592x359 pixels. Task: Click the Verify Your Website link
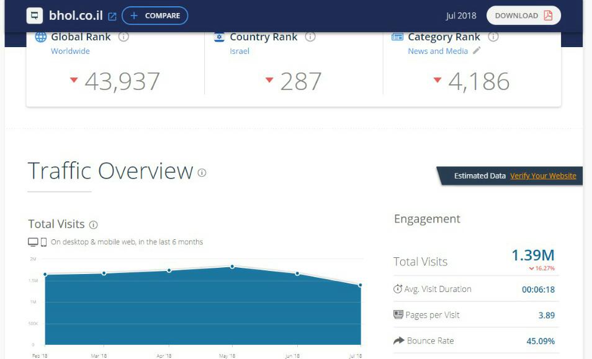543,175
